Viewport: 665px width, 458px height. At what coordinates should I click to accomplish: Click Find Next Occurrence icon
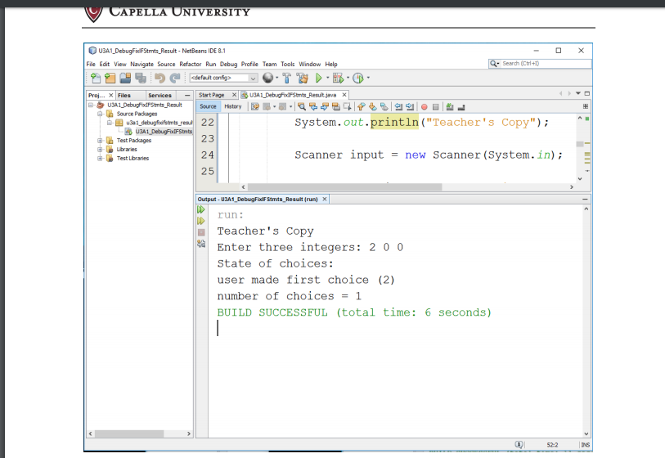325,106
